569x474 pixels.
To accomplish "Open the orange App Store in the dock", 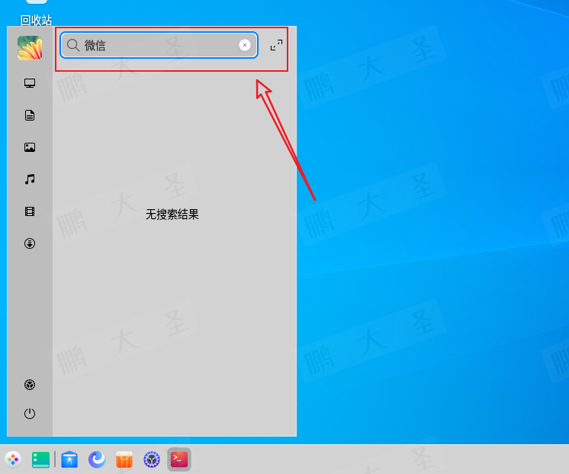I will tap(124, 459).
